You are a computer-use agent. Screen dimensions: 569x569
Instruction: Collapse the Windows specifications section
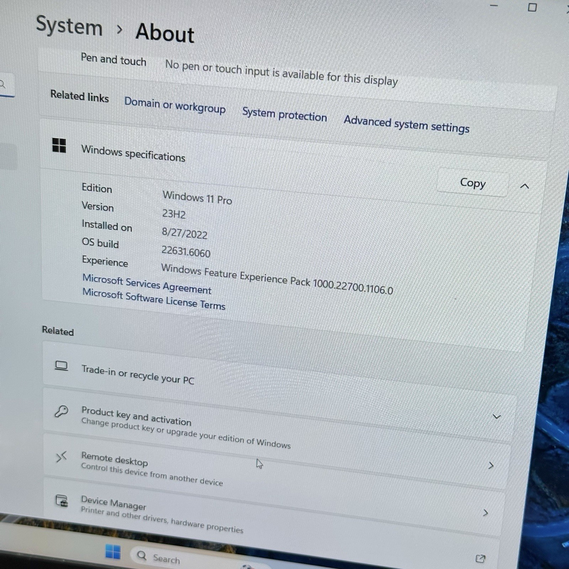[x=525, y=186]
